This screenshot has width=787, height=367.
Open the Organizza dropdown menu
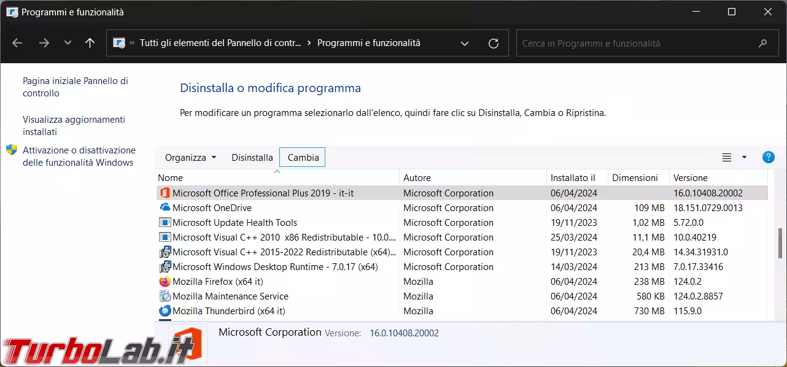[190, 158]
